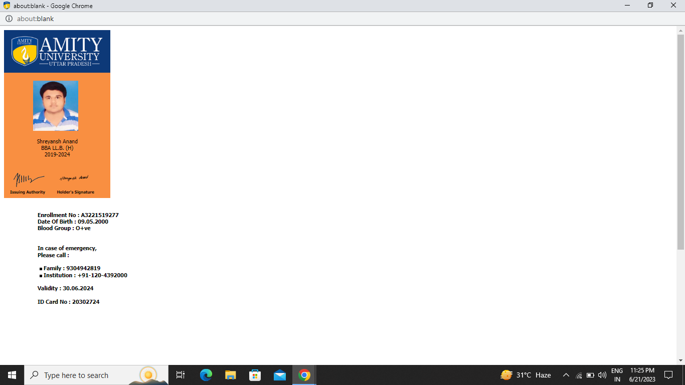Open the clock showing 11:25 PM
This screenshot has height=385, width=685.
click(642, 375)
